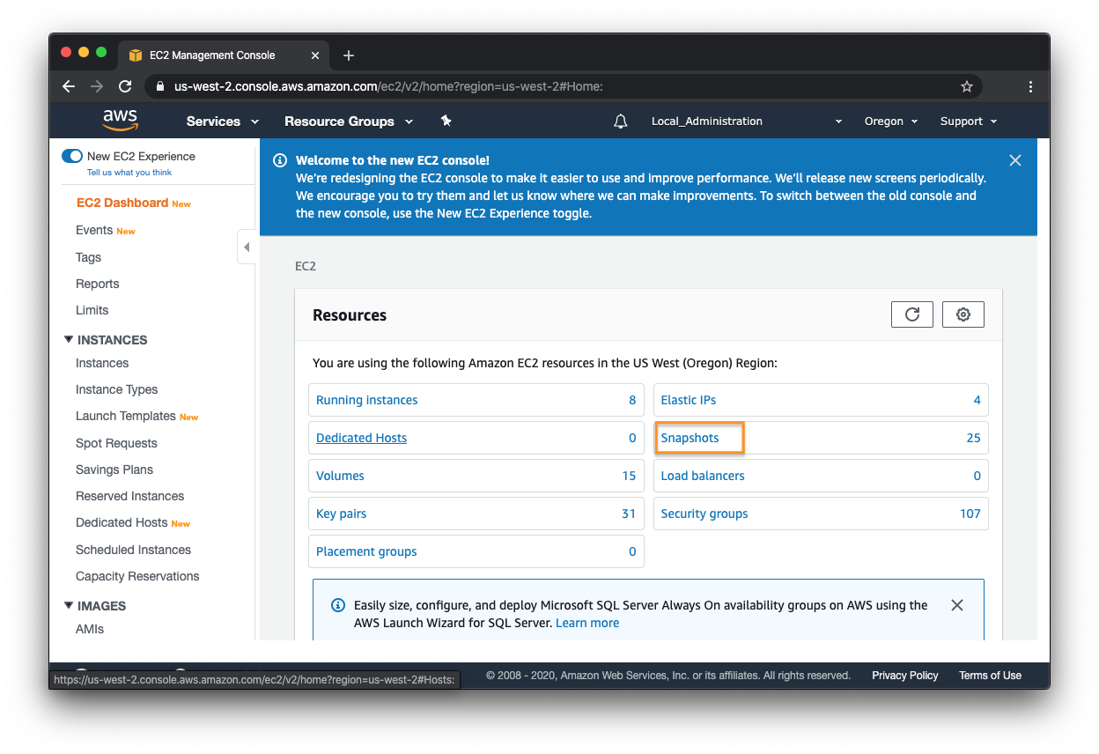Open the Resource Groups dropdown
1099x754 pixels.
tap(349, 122)
